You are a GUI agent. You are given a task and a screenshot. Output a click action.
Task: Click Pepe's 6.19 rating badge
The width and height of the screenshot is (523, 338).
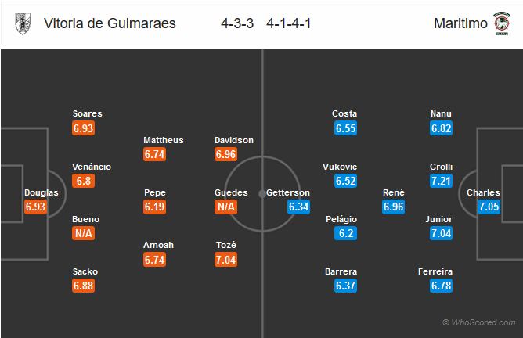154,207
